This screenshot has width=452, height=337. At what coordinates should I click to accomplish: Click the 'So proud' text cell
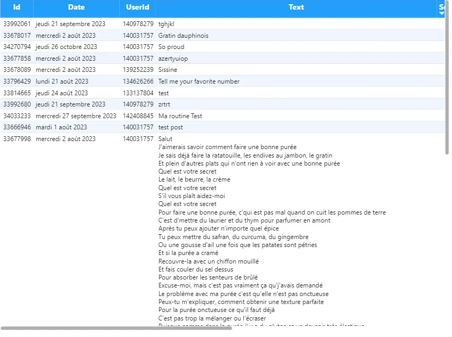click(x=171, y=47)
